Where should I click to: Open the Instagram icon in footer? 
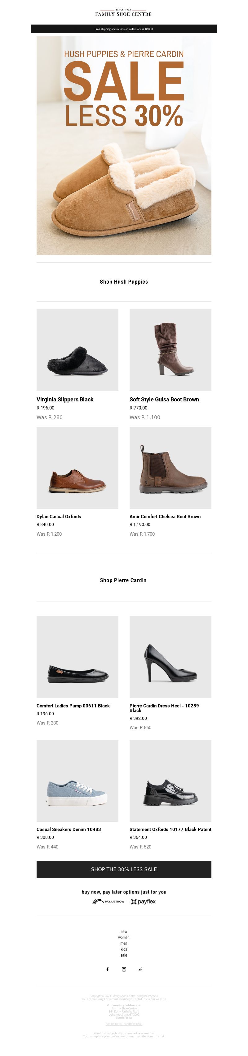tap(124, 969)
